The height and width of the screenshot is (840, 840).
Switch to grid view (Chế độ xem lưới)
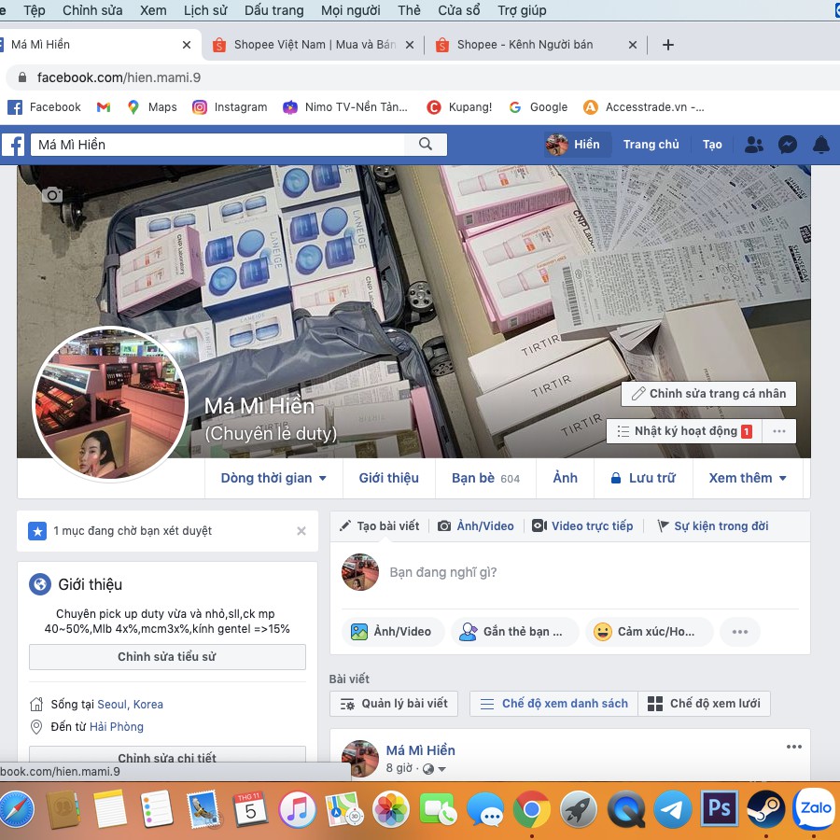(x=705, y=703)
